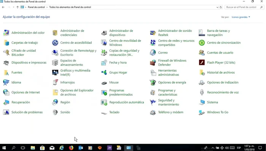This screenshot has height=151, width=266.
Task: Open Seguridad y mantenimiento flag icon
Action: coord(153,102)
